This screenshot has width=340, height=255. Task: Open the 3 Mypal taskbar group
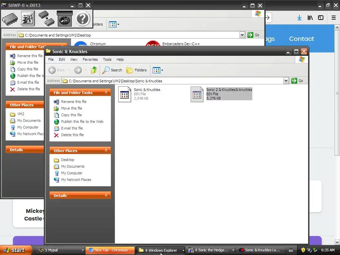(x=60, y=250)
